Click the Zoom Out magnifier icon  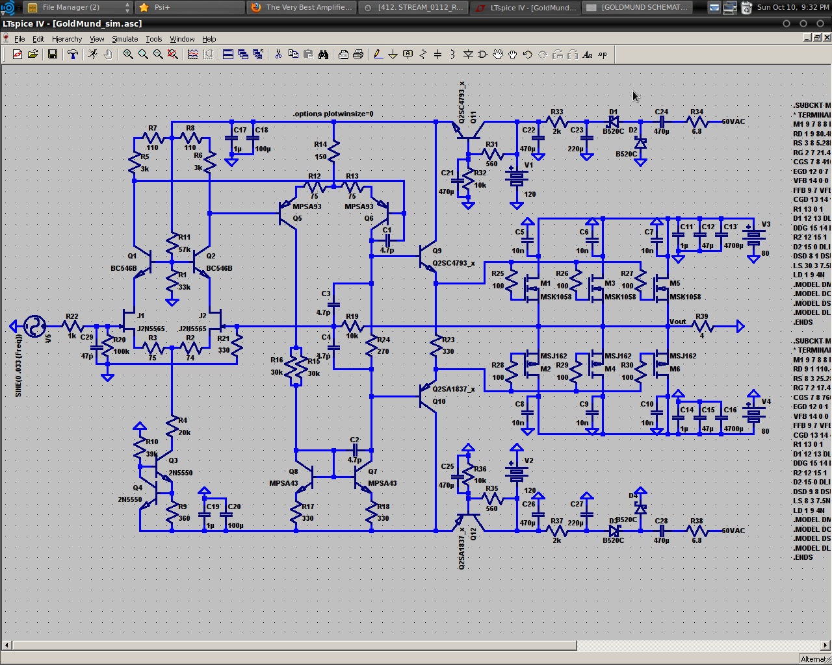click(x=158, y=55)
